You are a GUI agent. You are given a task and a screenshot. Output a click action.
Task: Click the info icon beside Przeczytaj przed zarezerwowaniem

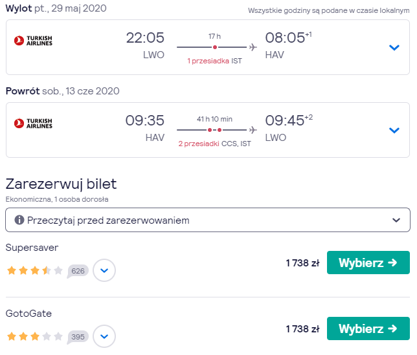tap(19, 220)
